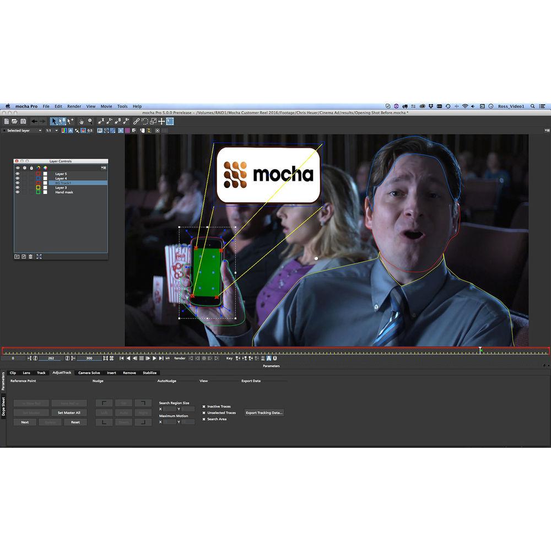Click the trash icon to delete a layer
551x551 pixels.
[x=30, y=256]
